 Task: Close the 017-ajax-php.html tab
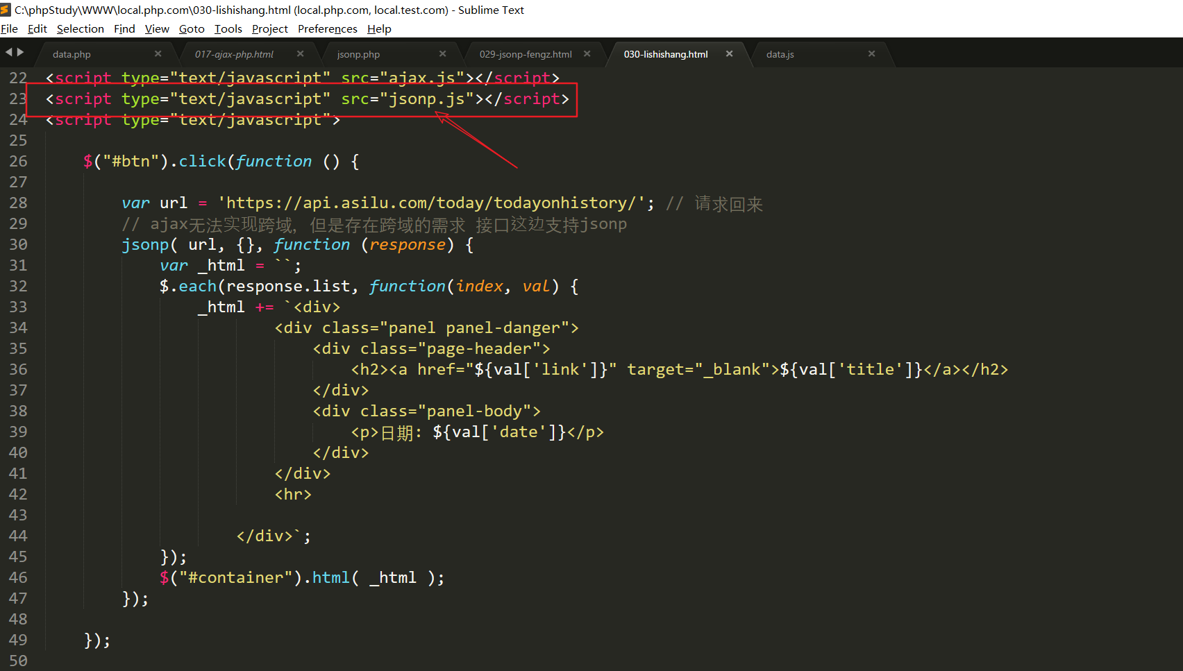(300, 54)
